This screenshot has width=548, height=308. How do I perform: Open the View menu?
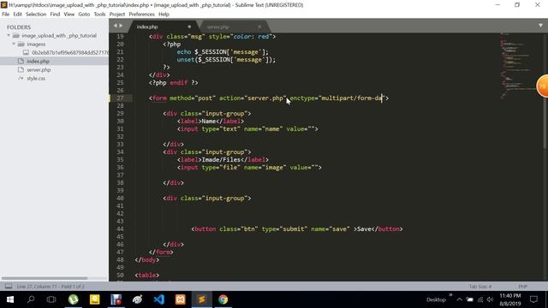tap(68, 15)
